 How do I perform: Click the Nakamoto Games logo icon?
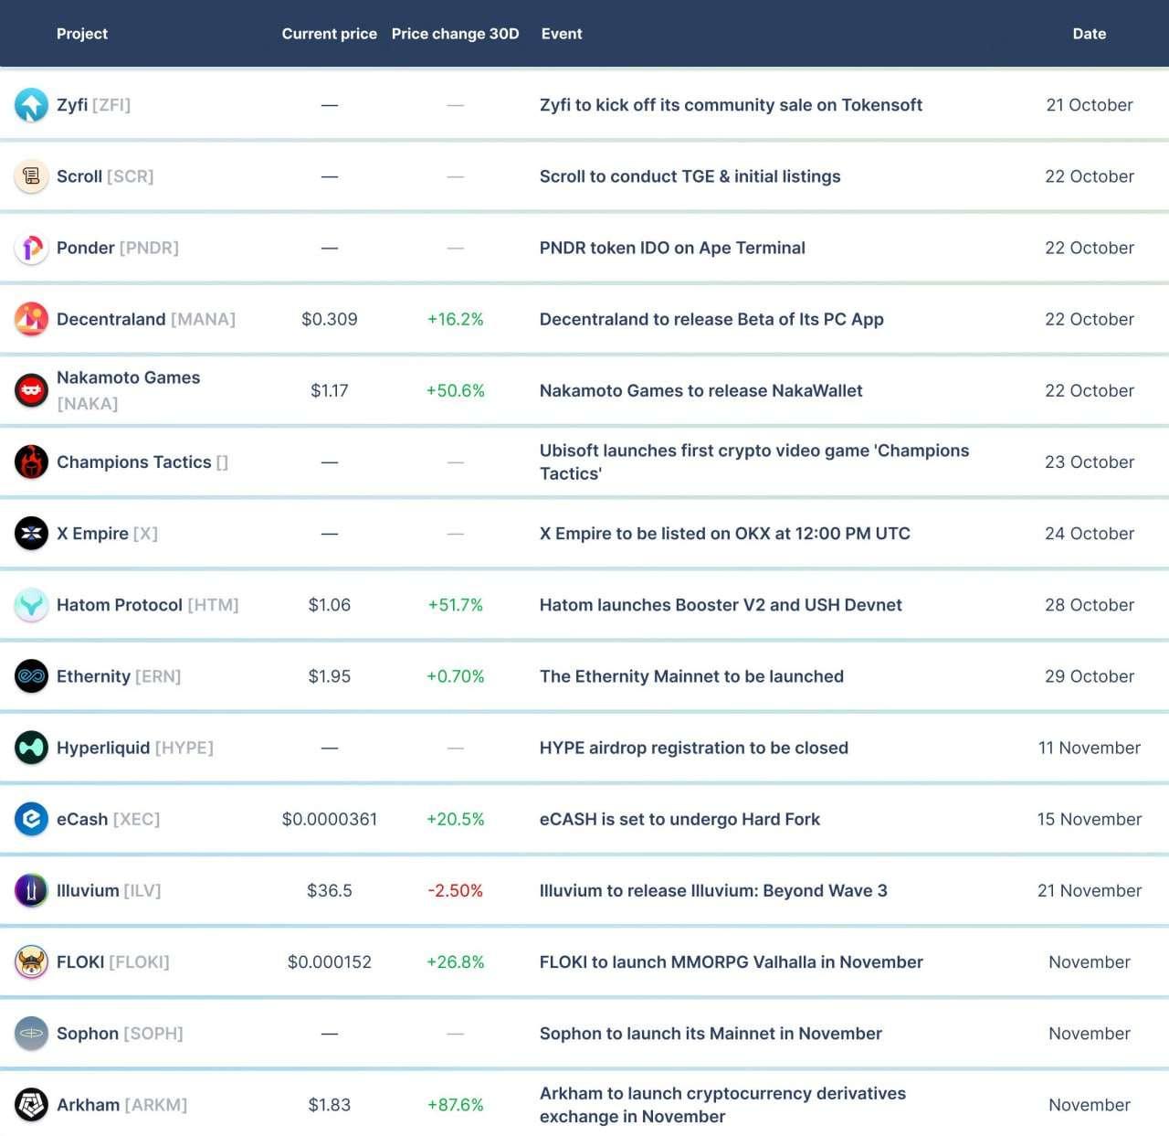coord(31,390)
